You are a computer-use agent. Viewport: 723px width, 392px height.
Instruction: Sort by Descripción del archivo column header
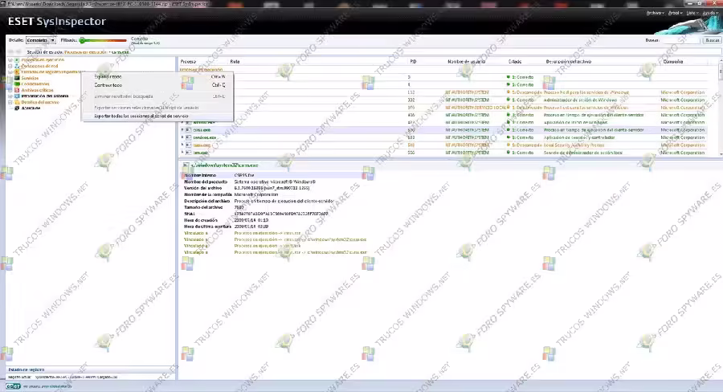point(568,61)
